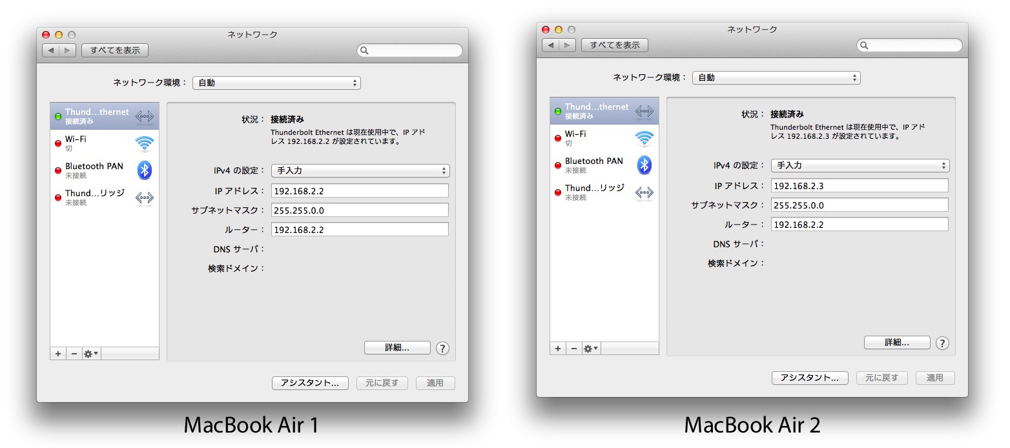
Task: Select Bluetooth PAN in MacBook Air 2 list
Action: pos(604,165)
